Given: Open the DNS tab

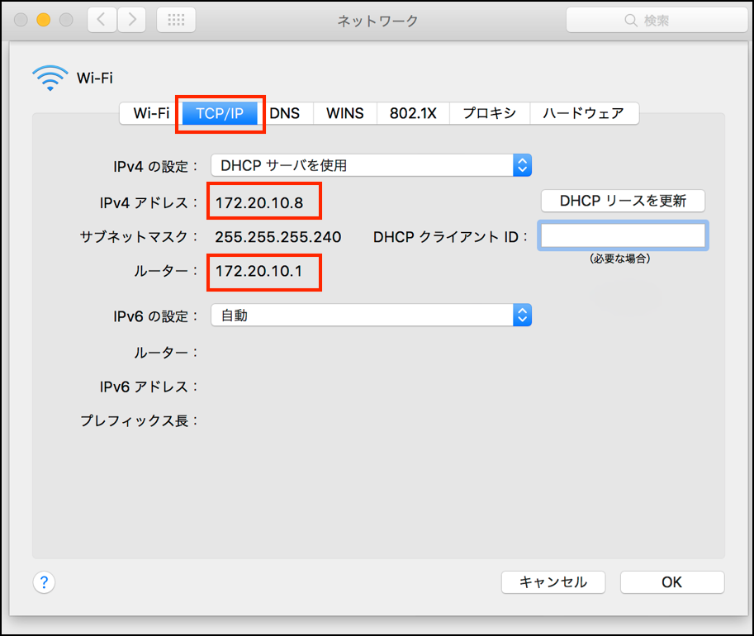Looking at the screenshot, I should 285,113.
